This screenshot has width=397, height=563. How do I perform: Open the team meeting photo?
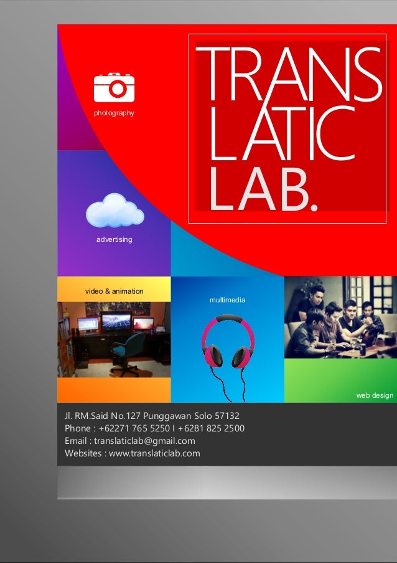pyautogui.click(x=340, y=317)
